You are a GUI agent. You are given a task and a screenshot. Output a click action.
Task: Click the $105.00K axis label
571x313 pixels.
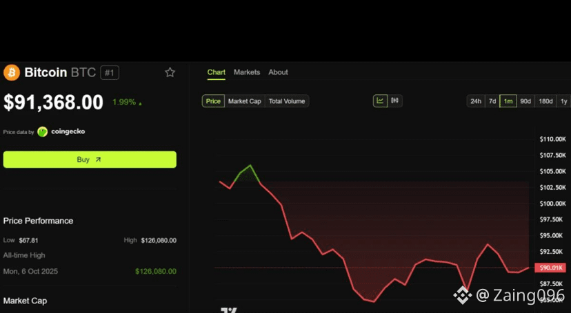coord(553,171)
